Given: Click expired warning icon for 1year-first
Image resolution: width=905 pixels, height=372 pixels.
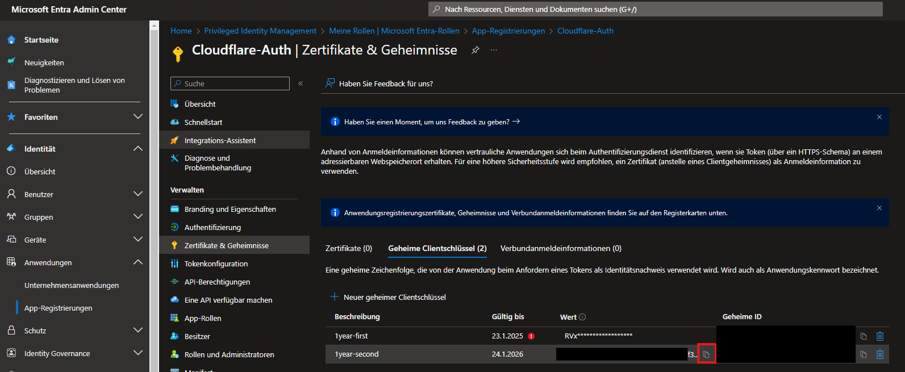Looking at the screenshot, I should pos(531,336).
